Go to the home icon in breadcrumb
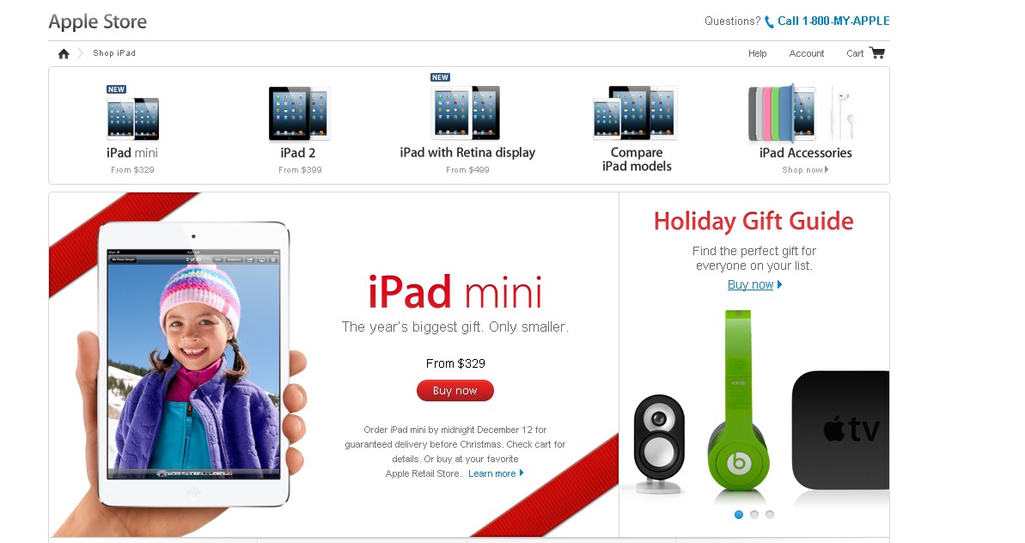The height and width of the screenshot is (543, 1025). click(64, 53)
